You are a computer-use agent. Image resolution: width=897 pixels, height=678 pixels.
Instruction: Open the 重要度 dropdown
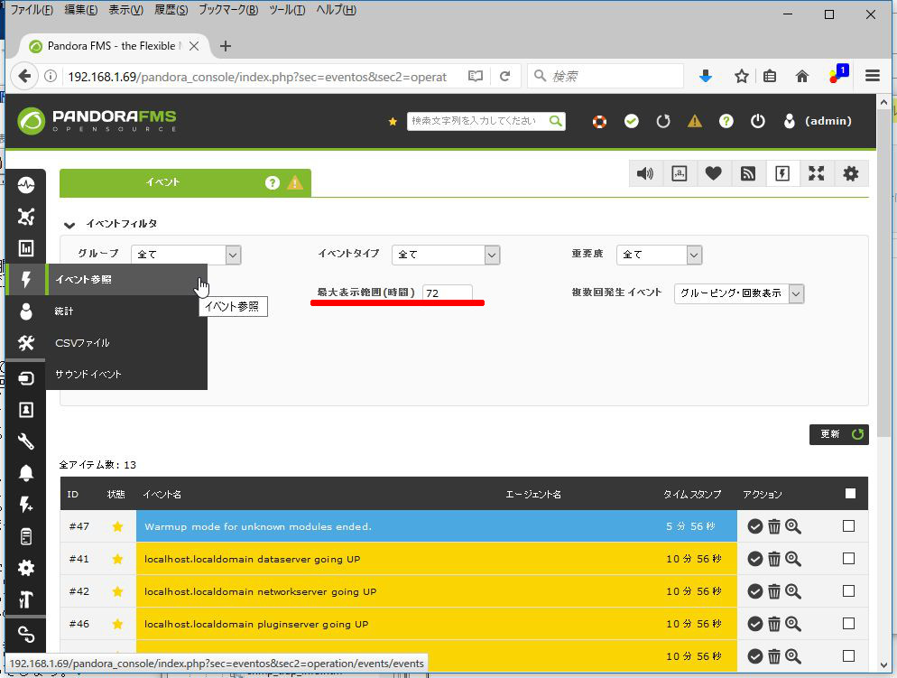[x=659, y=255]
